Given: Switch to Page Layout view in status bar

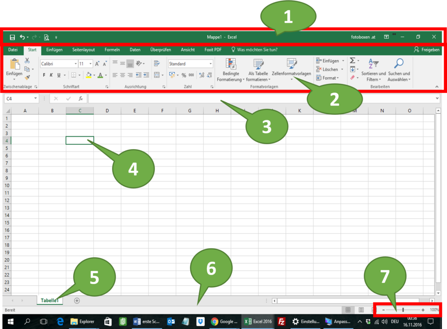Looking at the screenshot, I should pos(361,310).
